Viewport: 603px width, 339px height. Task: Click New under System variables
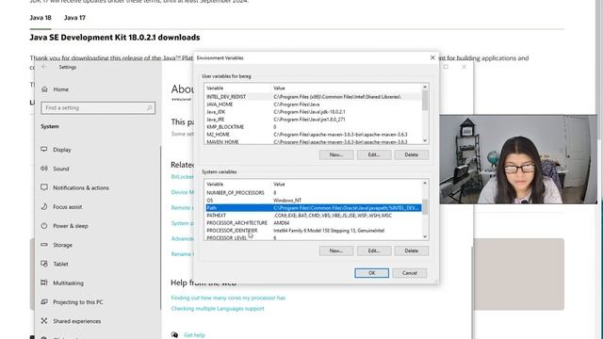(x=336, y=250)
